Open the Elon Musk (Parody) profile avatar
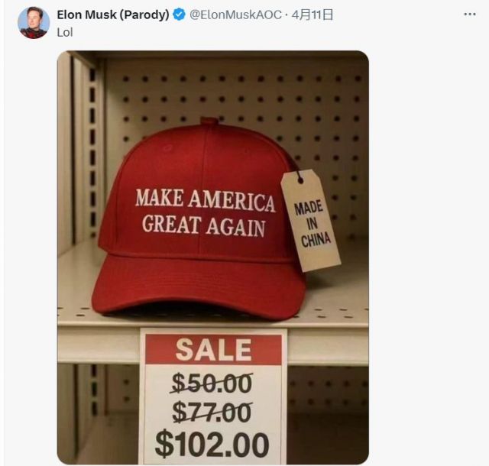The image size is (489, 466). (34, 23)
